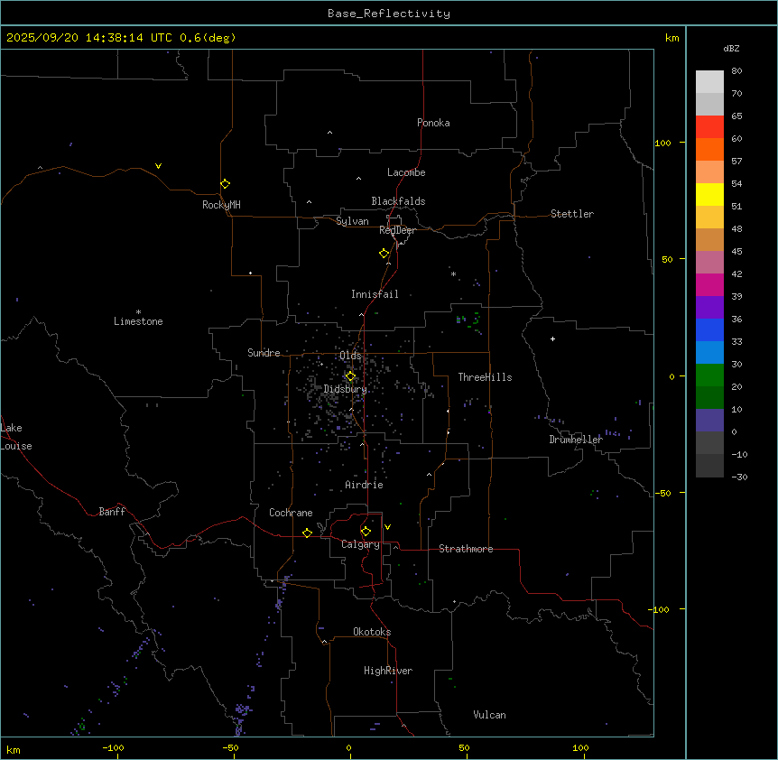778x760 pixels.
Task: Click the Drumheller city label
Action: click(576, 440)
